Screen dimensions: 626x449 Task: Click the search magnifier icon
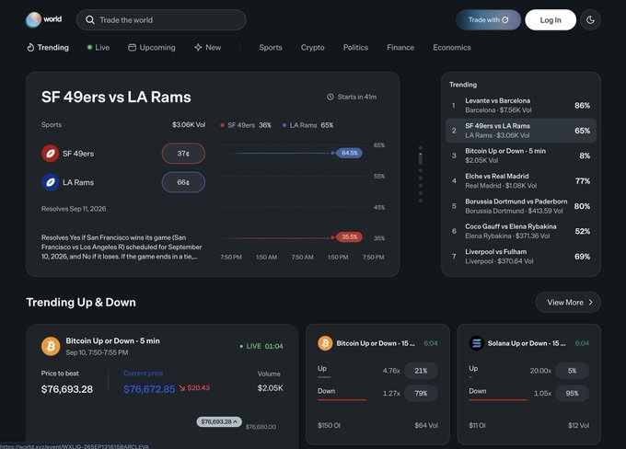[x=90, y=20]
